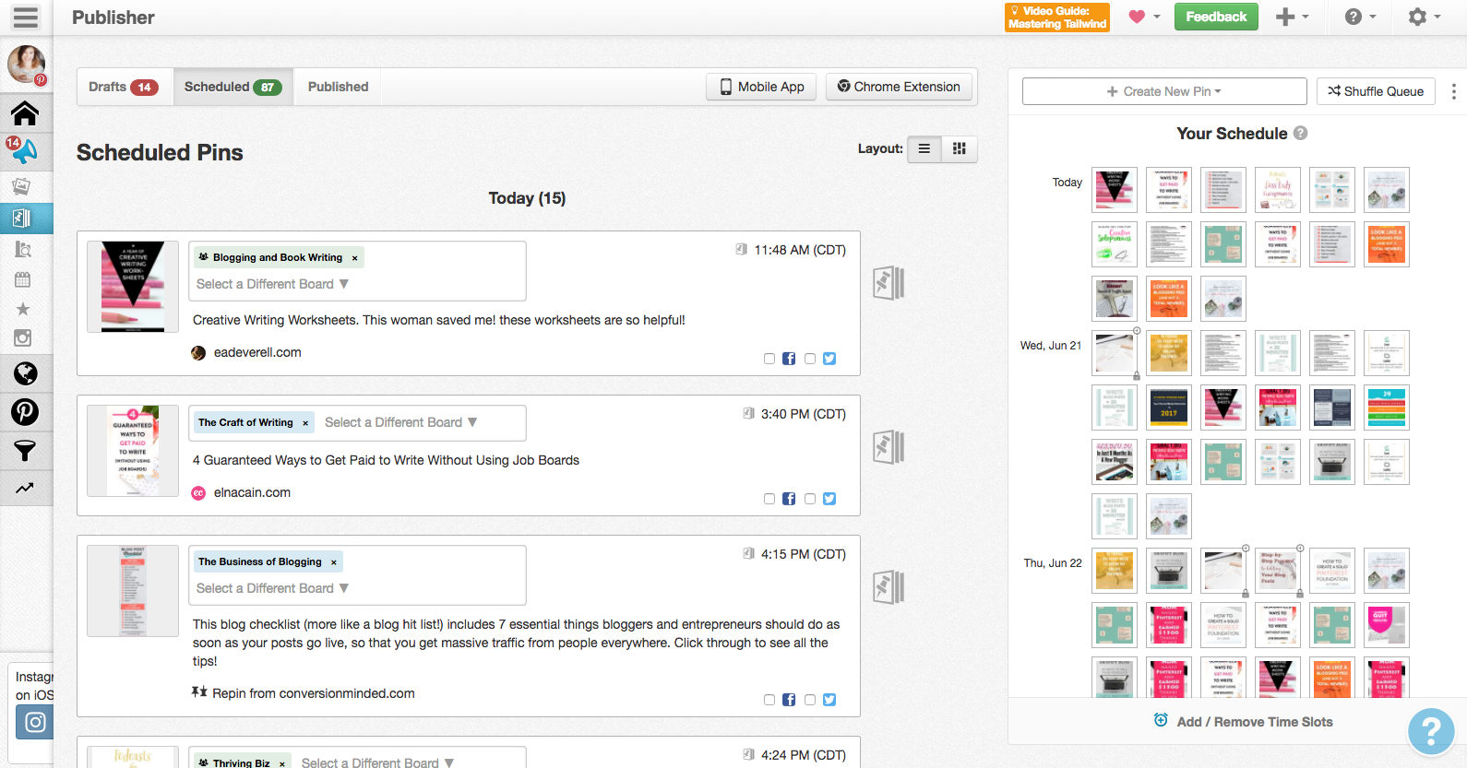
Task: Open the settings gear dropdown
Action: pyautogui.click(x=1424, y=17)
